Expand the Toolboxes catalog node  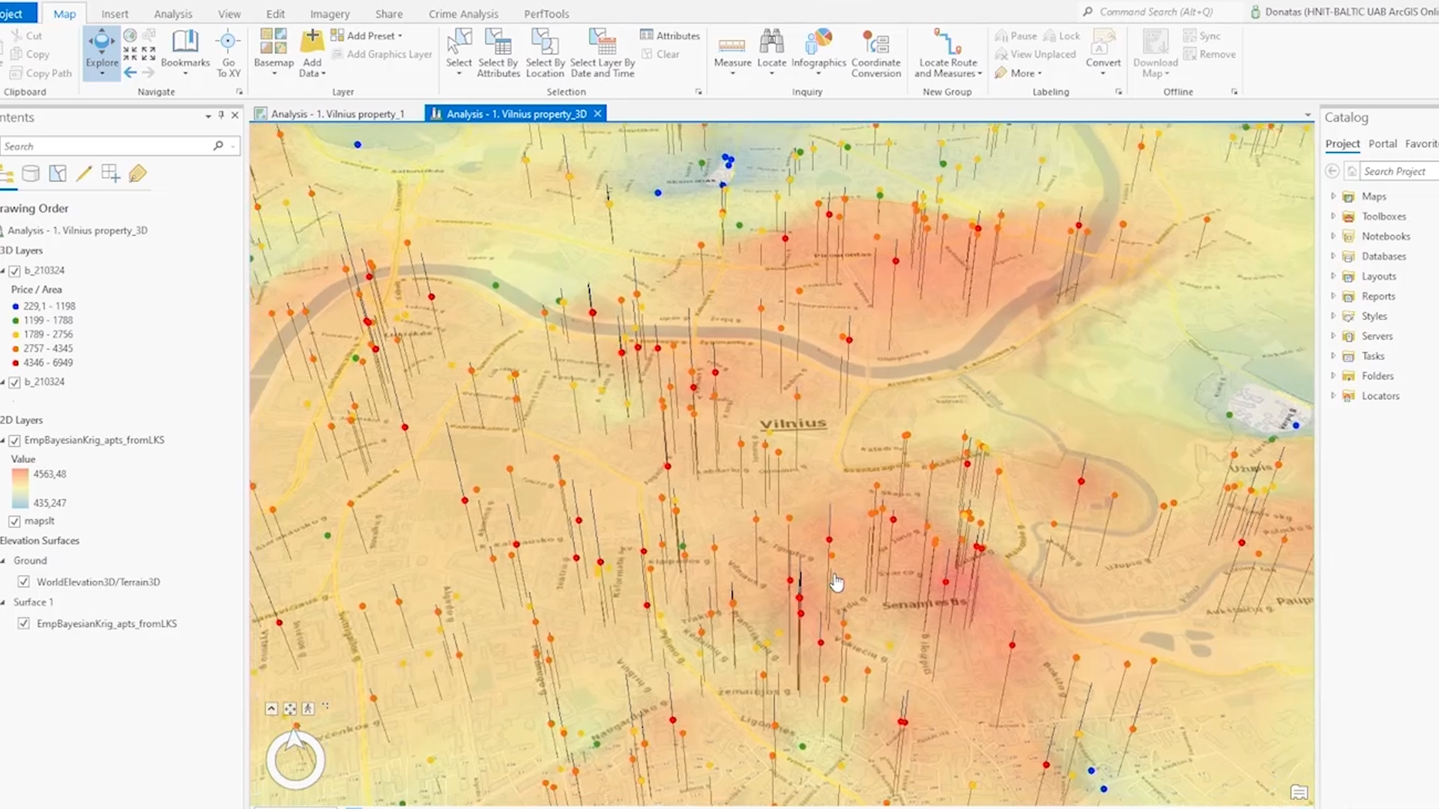[1333, 216]
